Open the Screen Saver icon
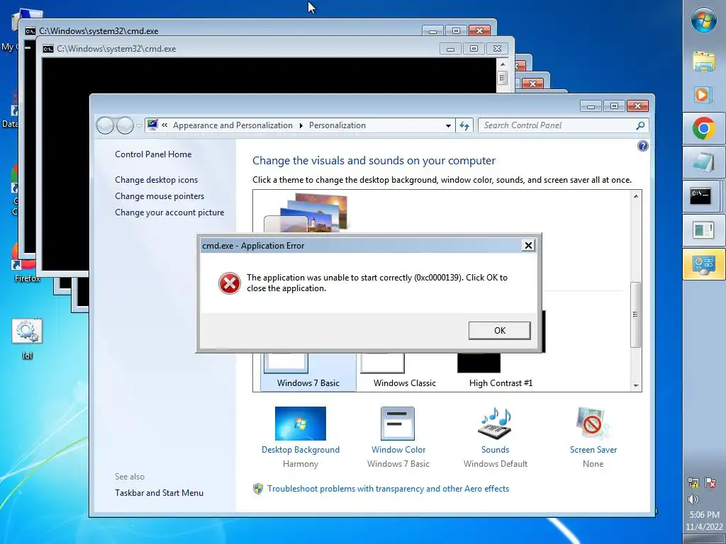This screenshot has width=726, height=544. coord(593,424)
